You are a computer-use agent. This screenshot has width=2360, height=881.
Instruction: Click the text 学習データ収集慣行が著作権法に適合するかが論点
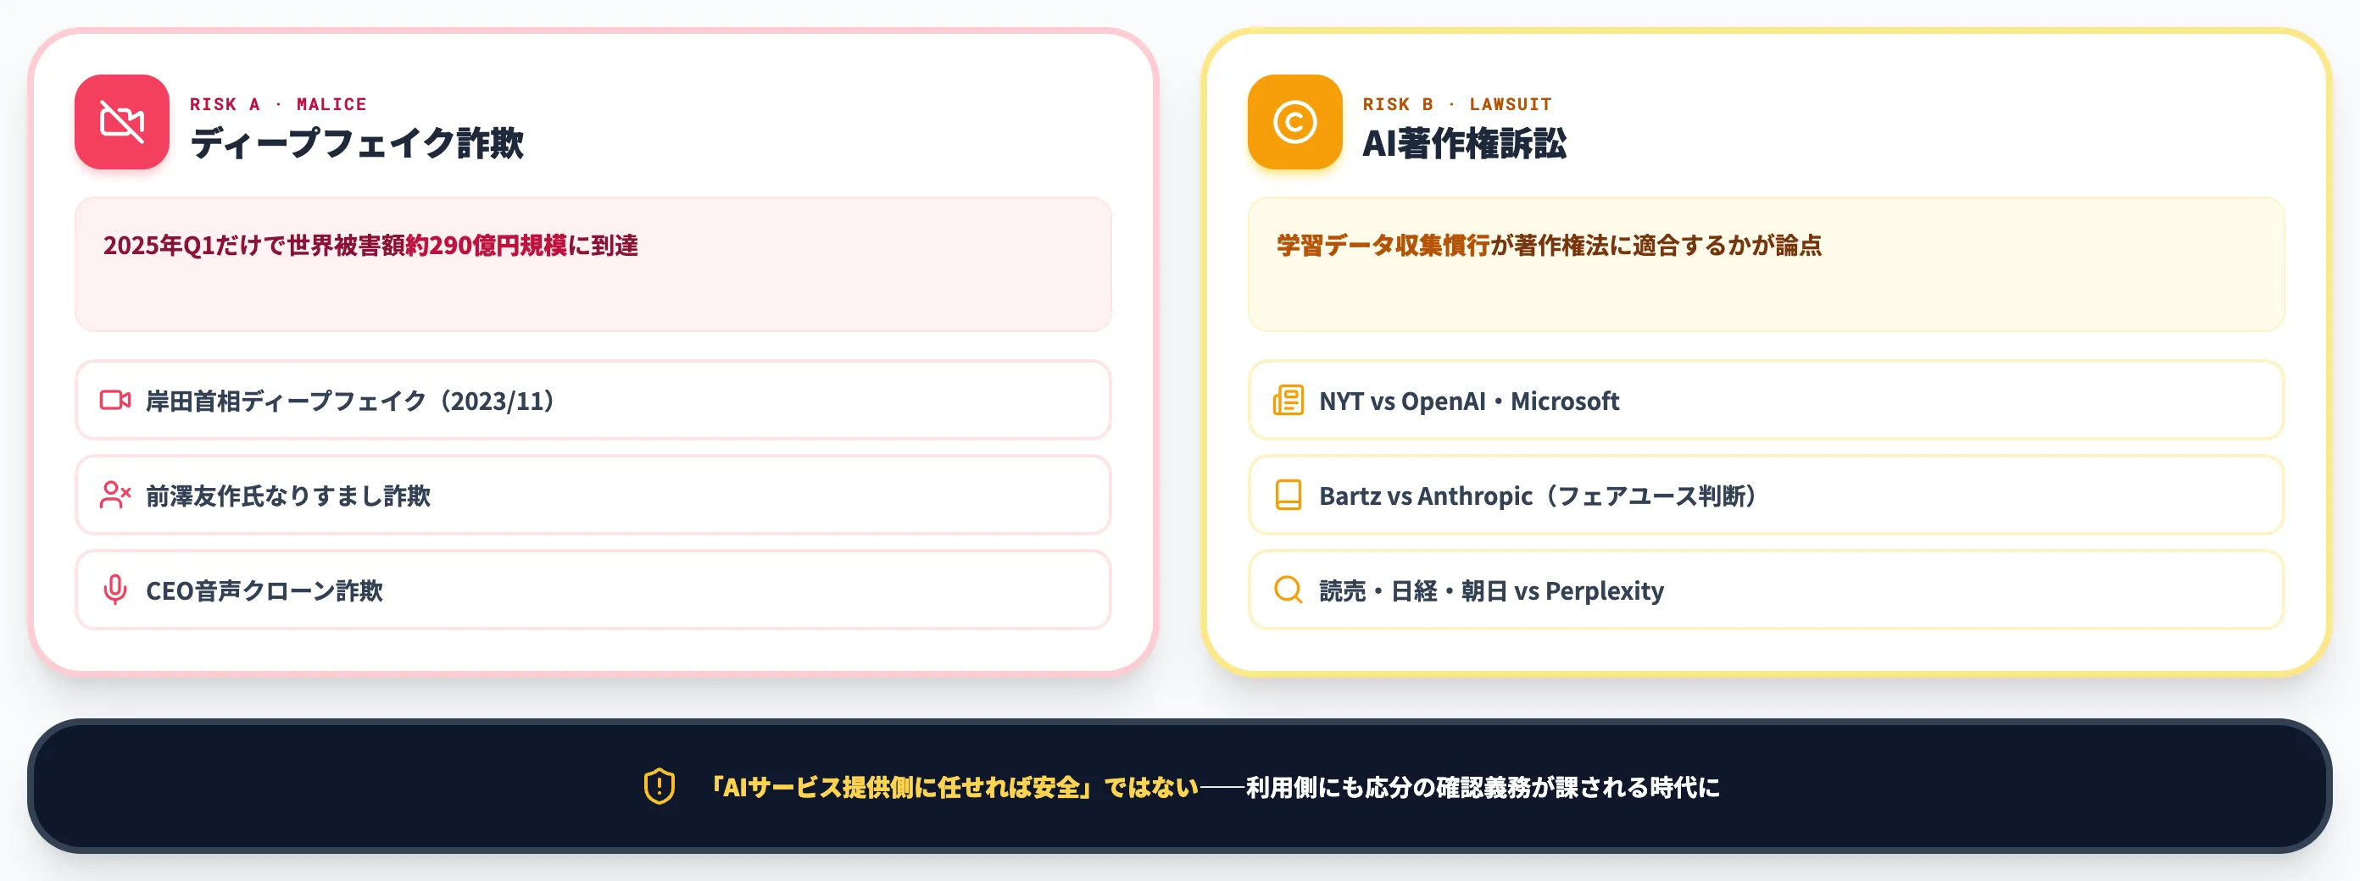(1550, 246)
